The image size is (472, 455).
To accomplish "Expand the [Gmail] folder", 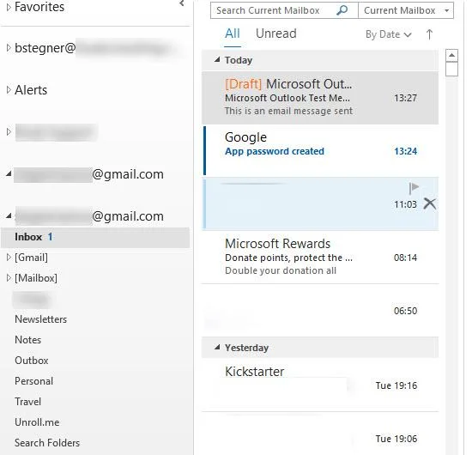I will 9,258.
